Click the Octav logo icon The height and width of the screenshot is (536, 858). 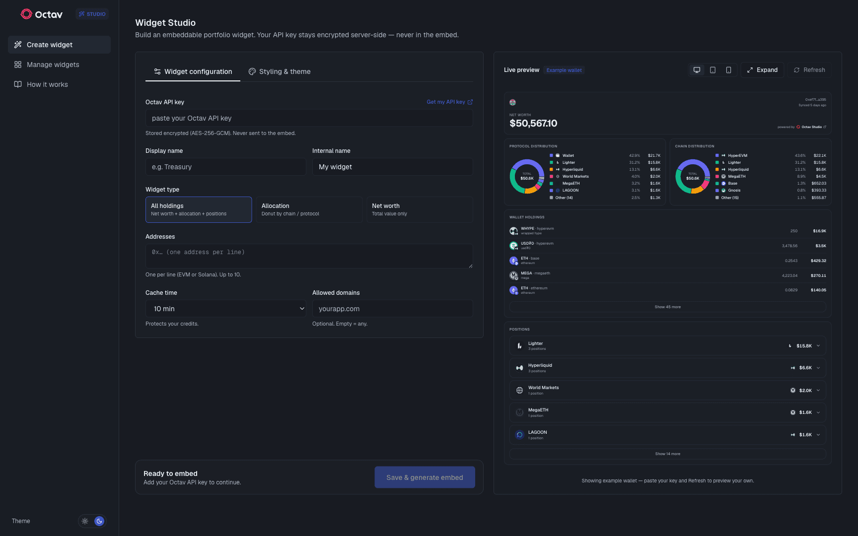26,14
